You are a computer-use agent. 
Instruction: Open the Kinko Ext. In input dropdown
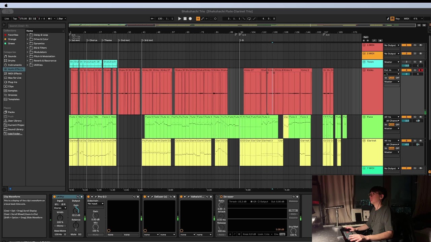coord(392,70)
